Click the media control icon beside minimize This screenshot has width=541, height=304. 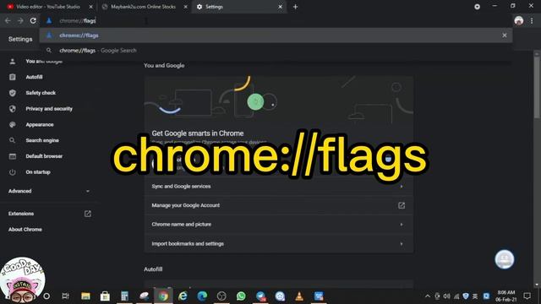[477, 7]
